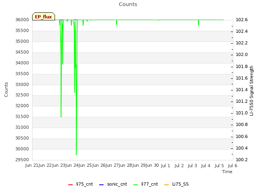Click the green spike bottom near 31500
This screenshot has width=257, height=192.
(x=61, y=116)
